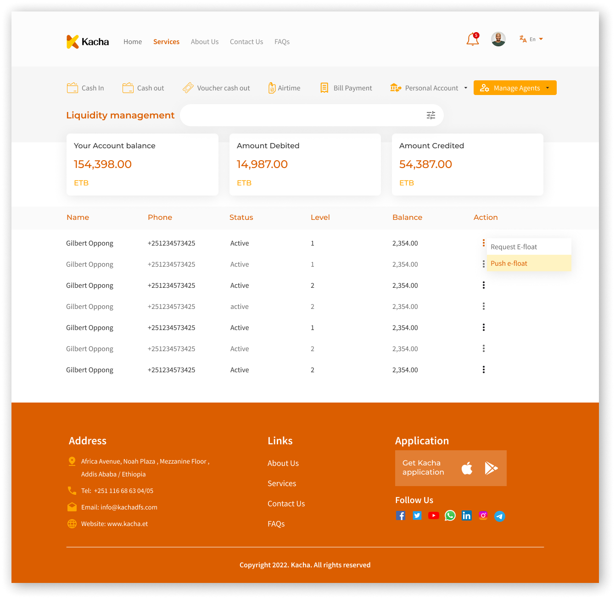
Task: Go to Cash In service
Action: tap(86, 88)
